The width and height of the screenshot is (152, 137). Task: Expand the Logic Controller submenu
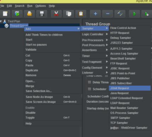click(95, 34)
